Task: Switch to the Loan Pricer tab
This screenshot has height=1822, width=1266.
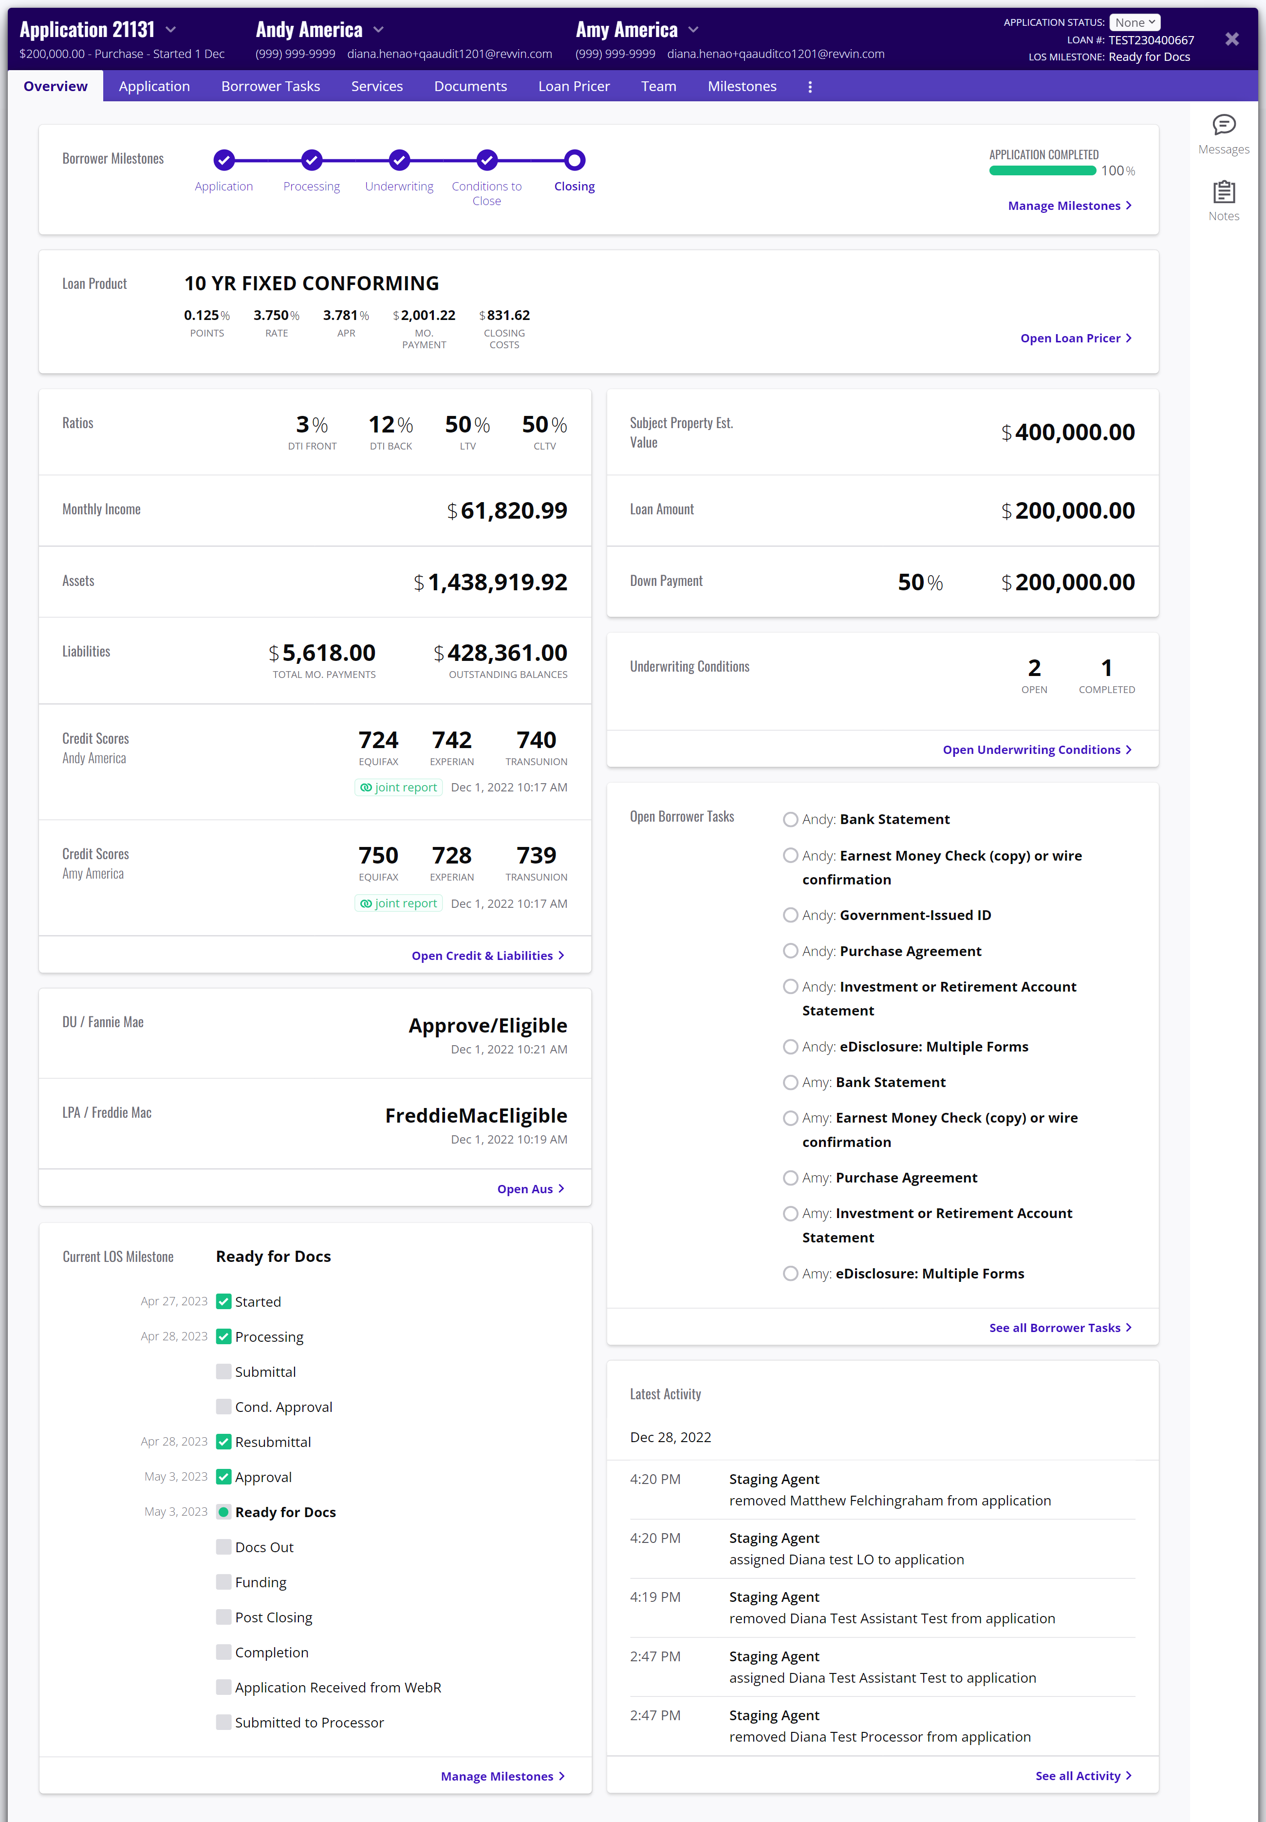Action: tap(574, 87)
